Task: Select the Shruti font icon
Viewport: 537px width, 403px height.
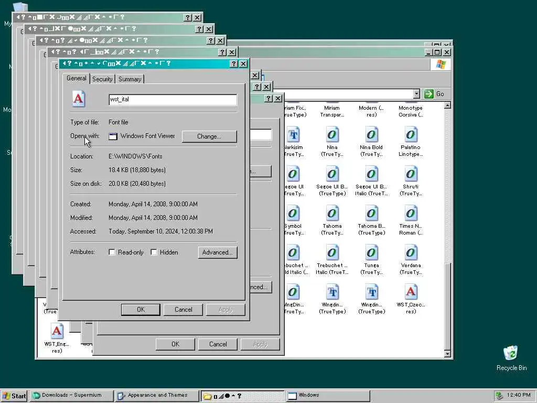Action: click(411, 174)
